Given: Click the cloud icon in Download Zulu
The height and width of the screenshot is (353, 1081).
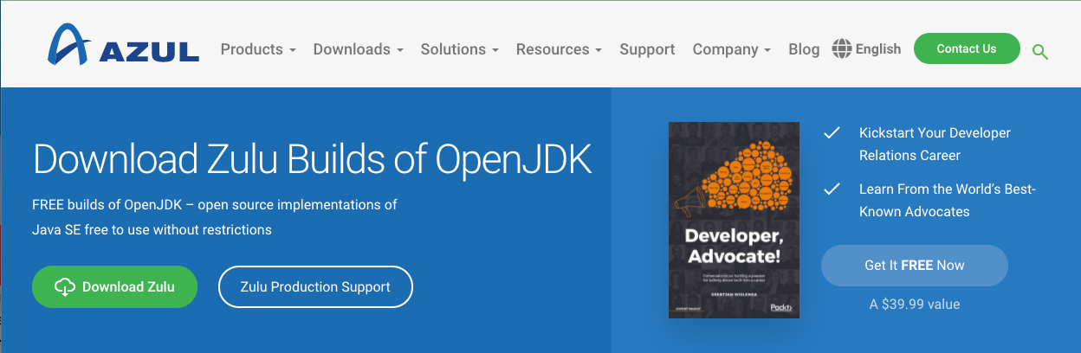Looking at the screenshot, I should (x=65, y=287).
